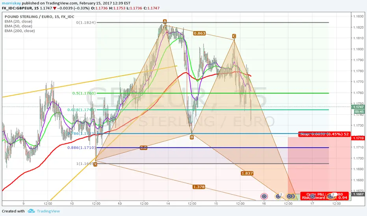Click the 'POUND STERLING / EURO, 15, FX_IDC' chart title
Image resolution: width=367 pixels, height=216 pixels.
pos(39,16)
